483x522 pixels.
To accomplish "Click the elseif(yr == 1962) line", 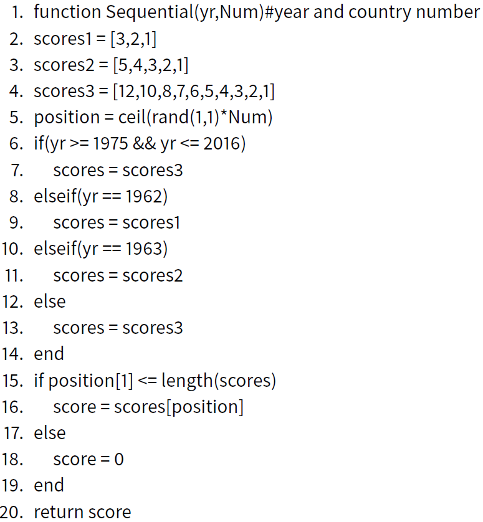I will click(100, 196).
